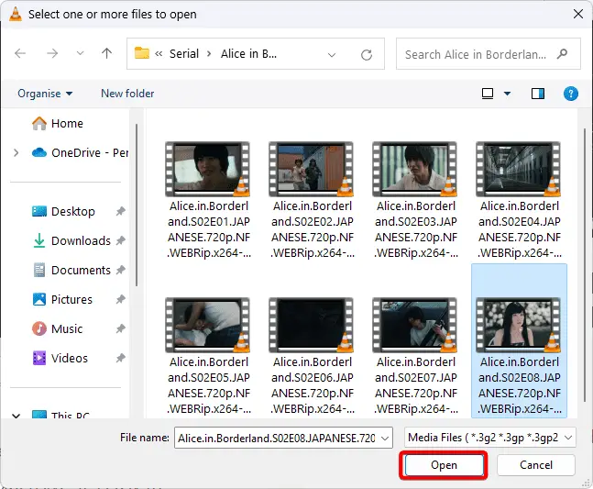Open Downloads in the sidebar

[71, 240]
